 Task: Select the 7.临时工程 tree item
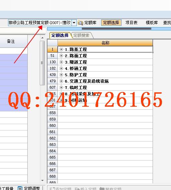76,88
